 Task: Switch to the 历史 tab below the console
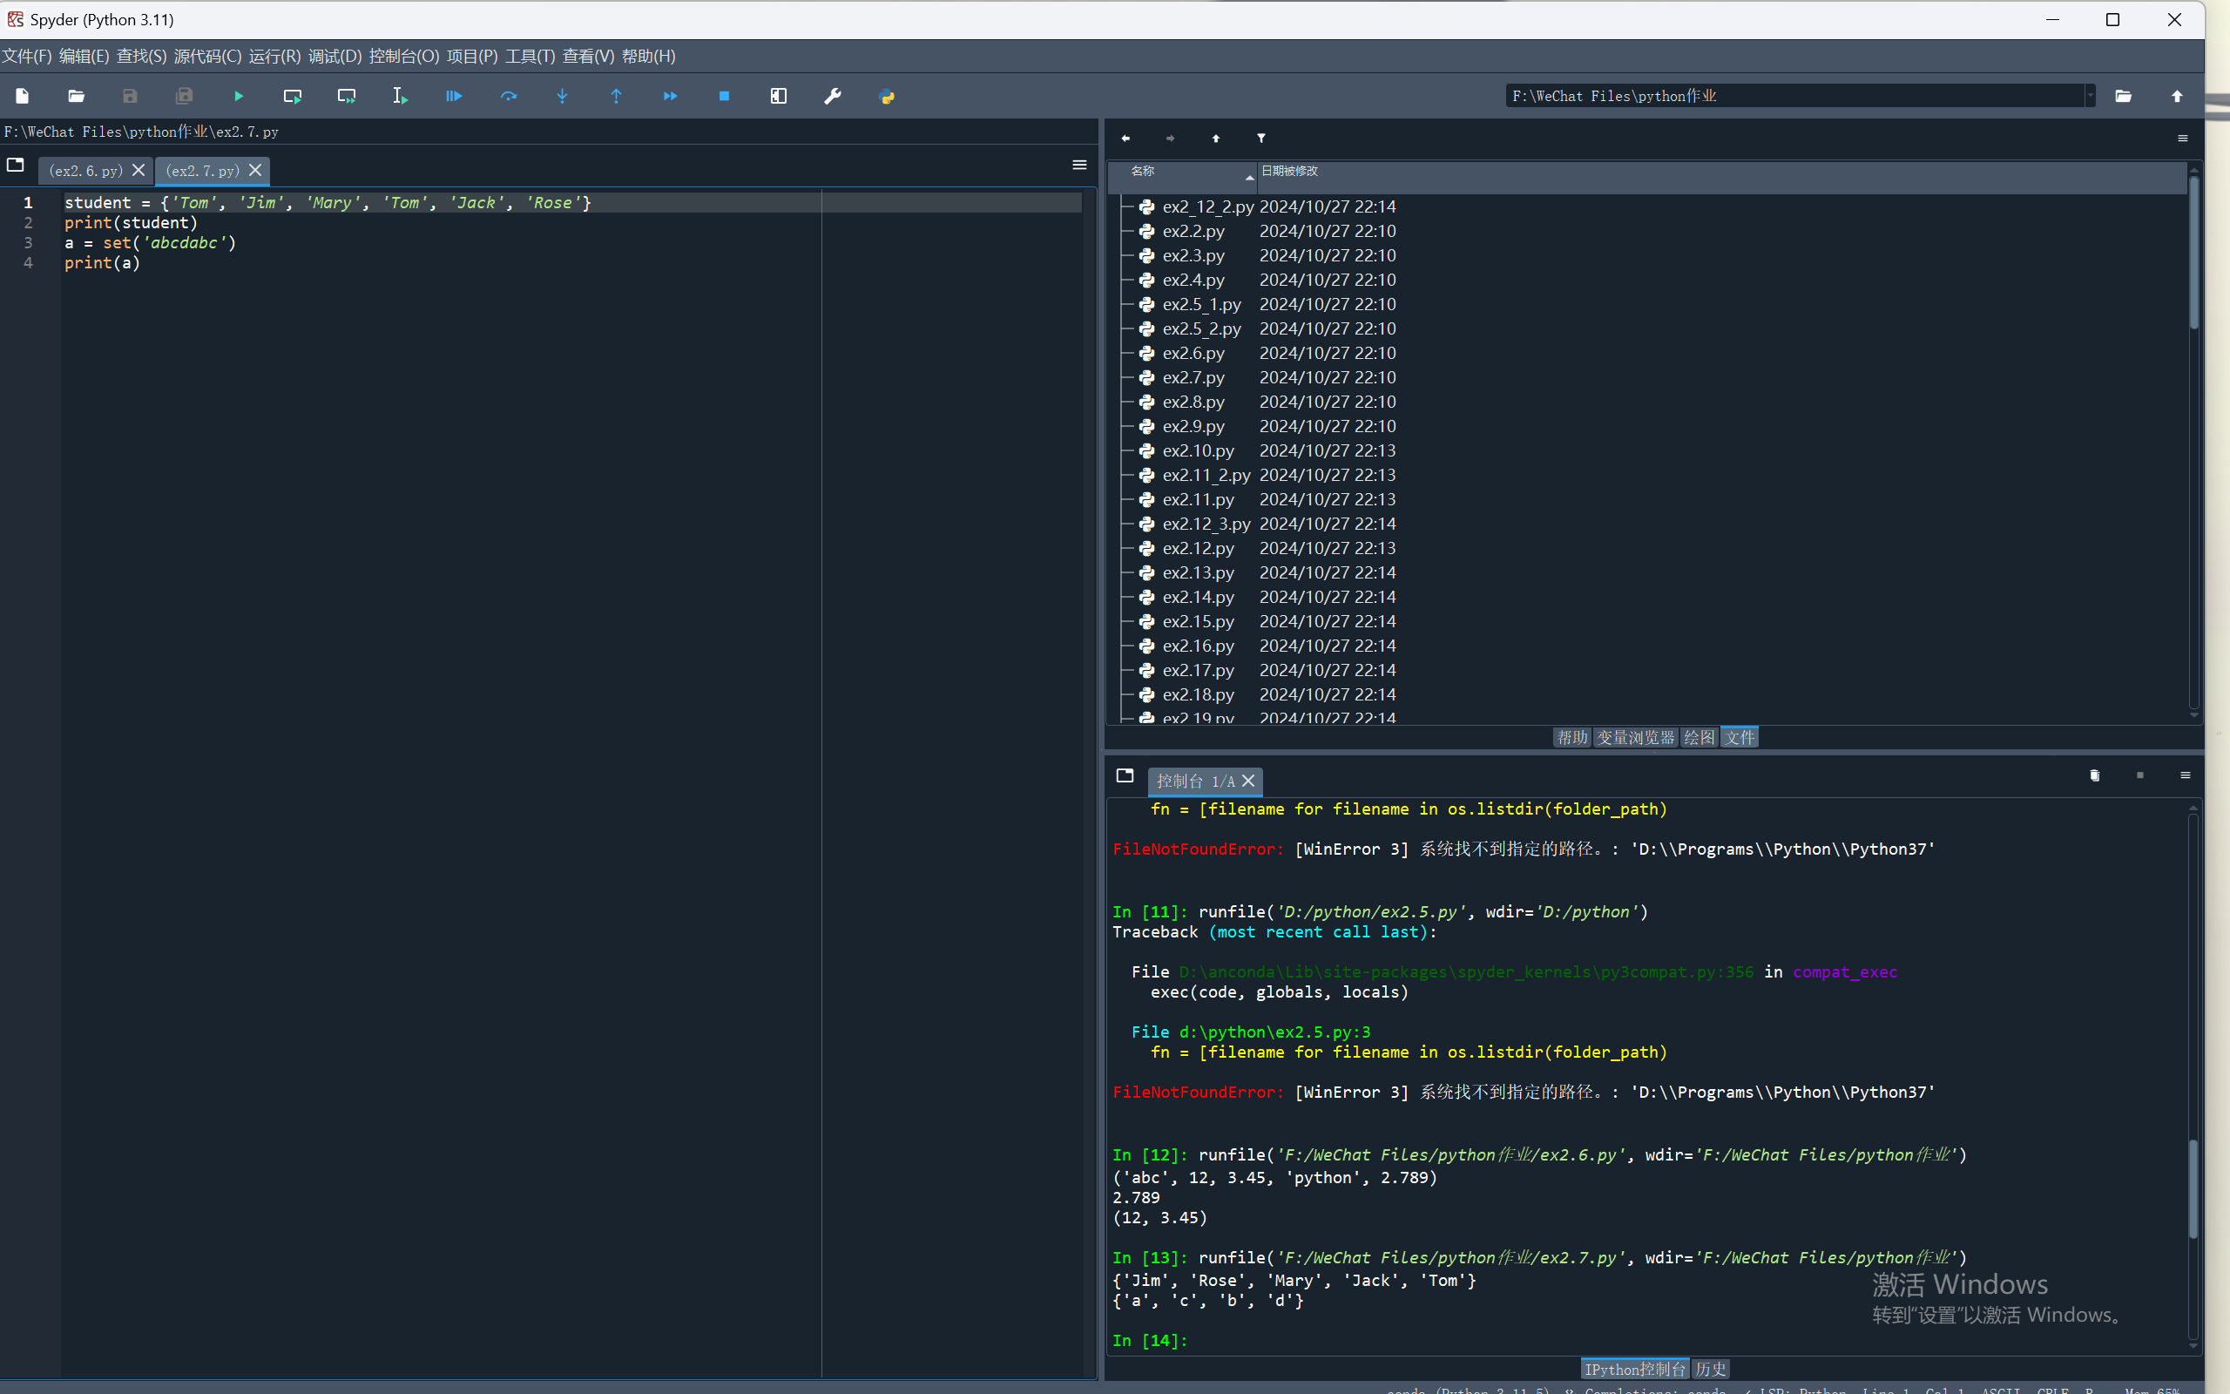pyautogui.click(x=1710, y=1369)
